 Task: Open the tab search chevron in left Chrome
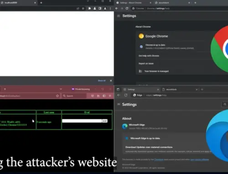88,1
